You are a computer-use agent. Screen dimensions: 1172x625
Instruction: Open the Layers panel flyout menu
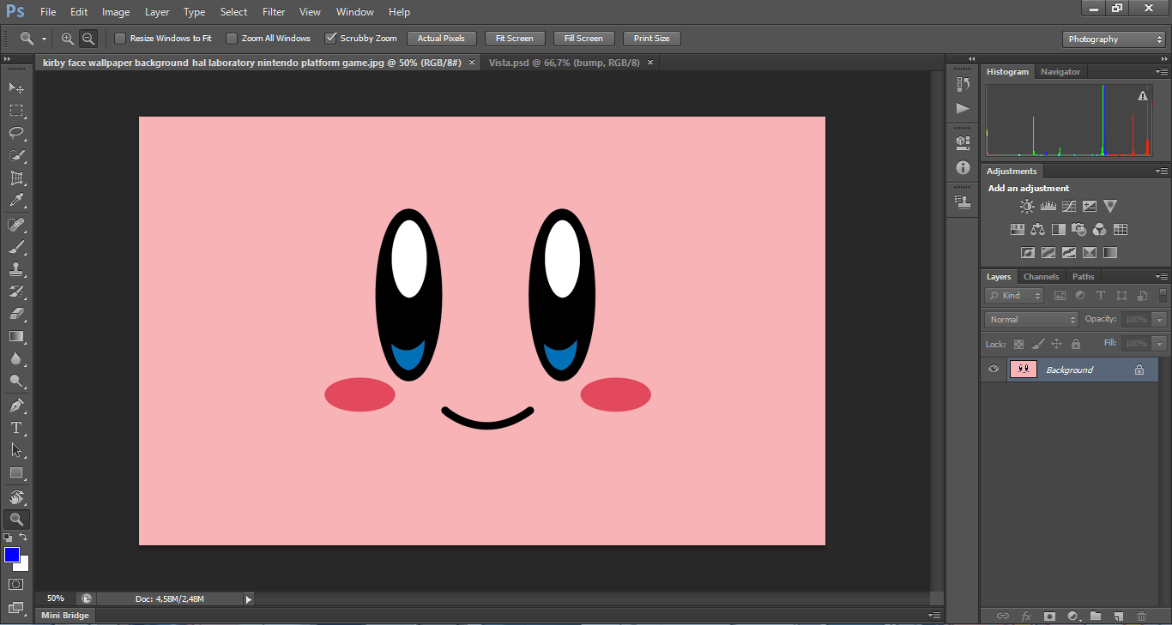pos(1162,277)
